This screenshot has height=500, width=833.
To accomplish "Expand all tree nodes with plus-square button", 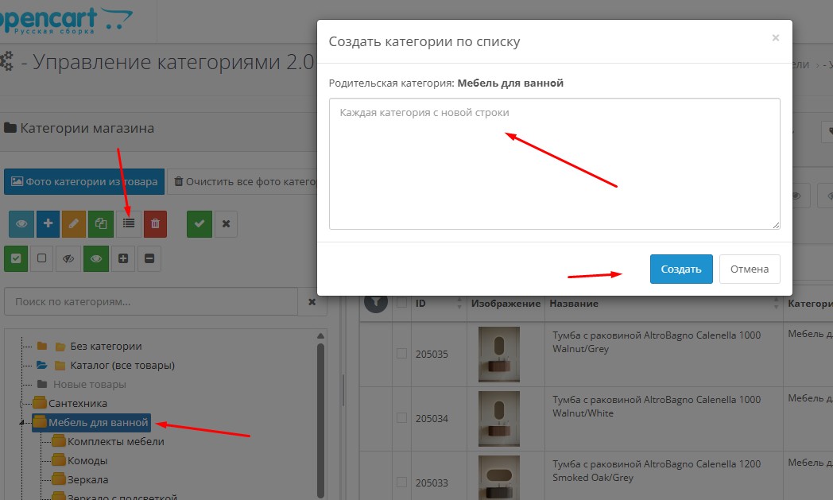I will pyautogui.click(x=123, y=258).
